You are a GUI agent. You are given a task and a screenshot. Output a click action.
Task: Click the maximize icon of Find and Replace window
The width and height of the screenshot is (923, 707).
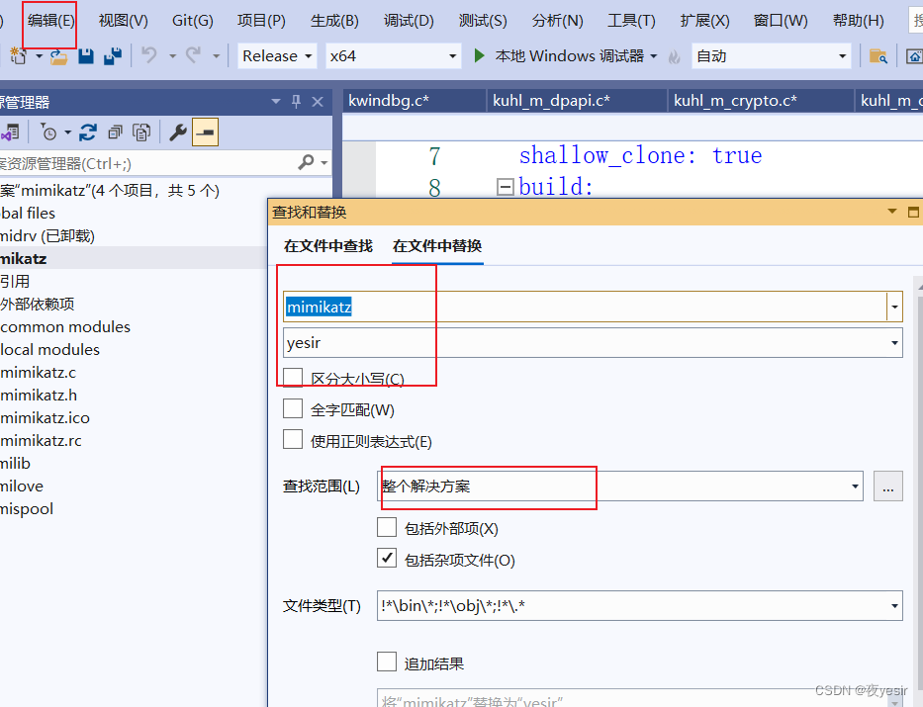point(913,212)
